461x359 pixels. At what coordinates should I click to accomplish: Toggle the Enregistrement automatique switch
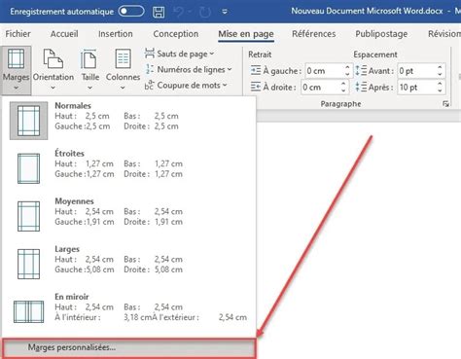(x=131, y=12)
